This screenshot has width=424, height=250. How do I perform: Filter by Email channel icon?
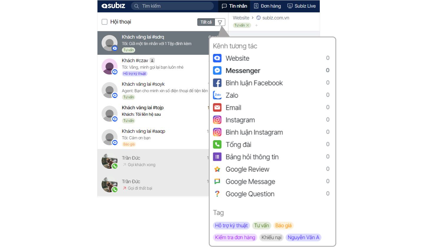pyautogui.click(x=217, y=107)
